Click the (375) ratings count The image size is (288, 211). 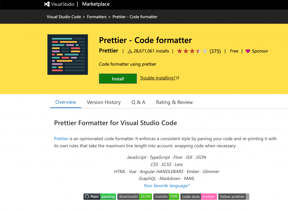(x=215, y=51)
